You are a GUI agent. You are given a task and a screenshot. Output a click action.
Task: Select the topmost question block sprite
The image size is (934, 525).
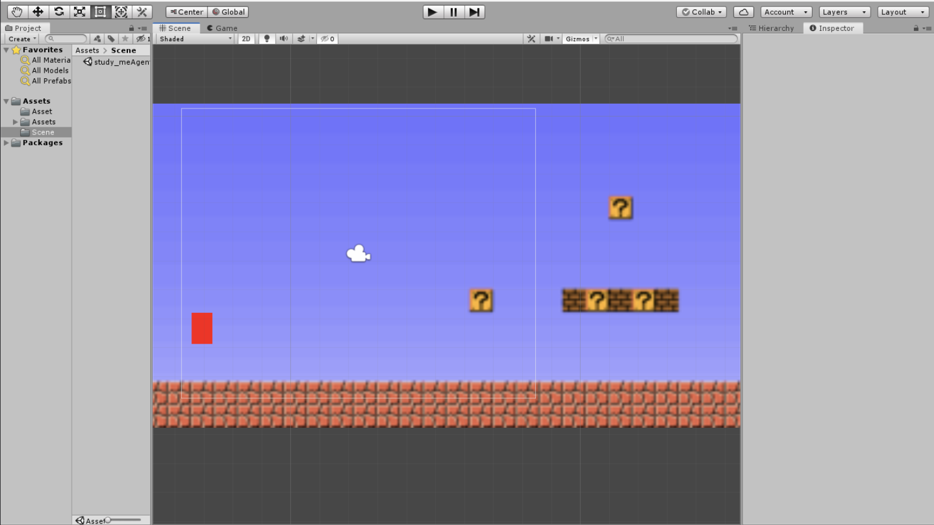(620, 207)
